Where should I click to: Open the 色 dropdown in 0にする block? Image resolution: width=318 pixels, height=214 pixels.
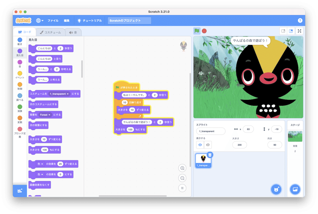(x=41, y=174)
